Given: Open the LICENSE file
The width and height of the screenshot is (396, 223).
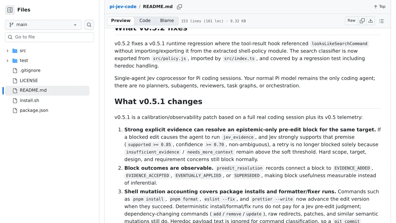Looking at the screenshot, I should click(x=29, y=81).
